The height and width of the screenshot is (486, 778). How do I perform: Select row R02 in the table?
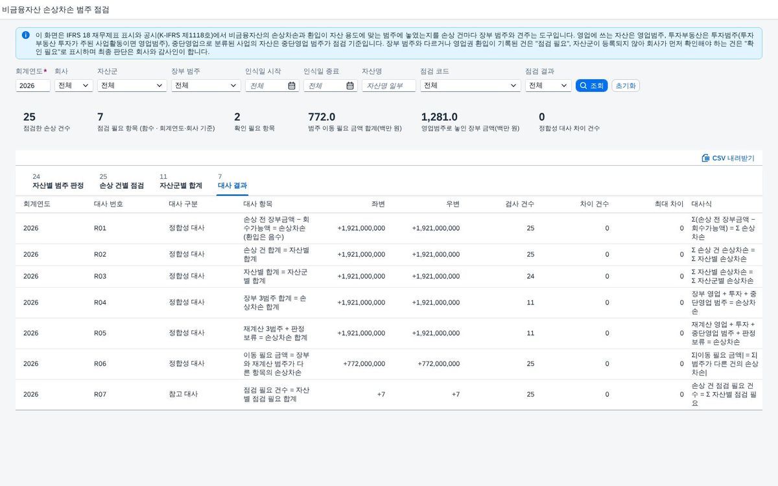pos(389,255)
